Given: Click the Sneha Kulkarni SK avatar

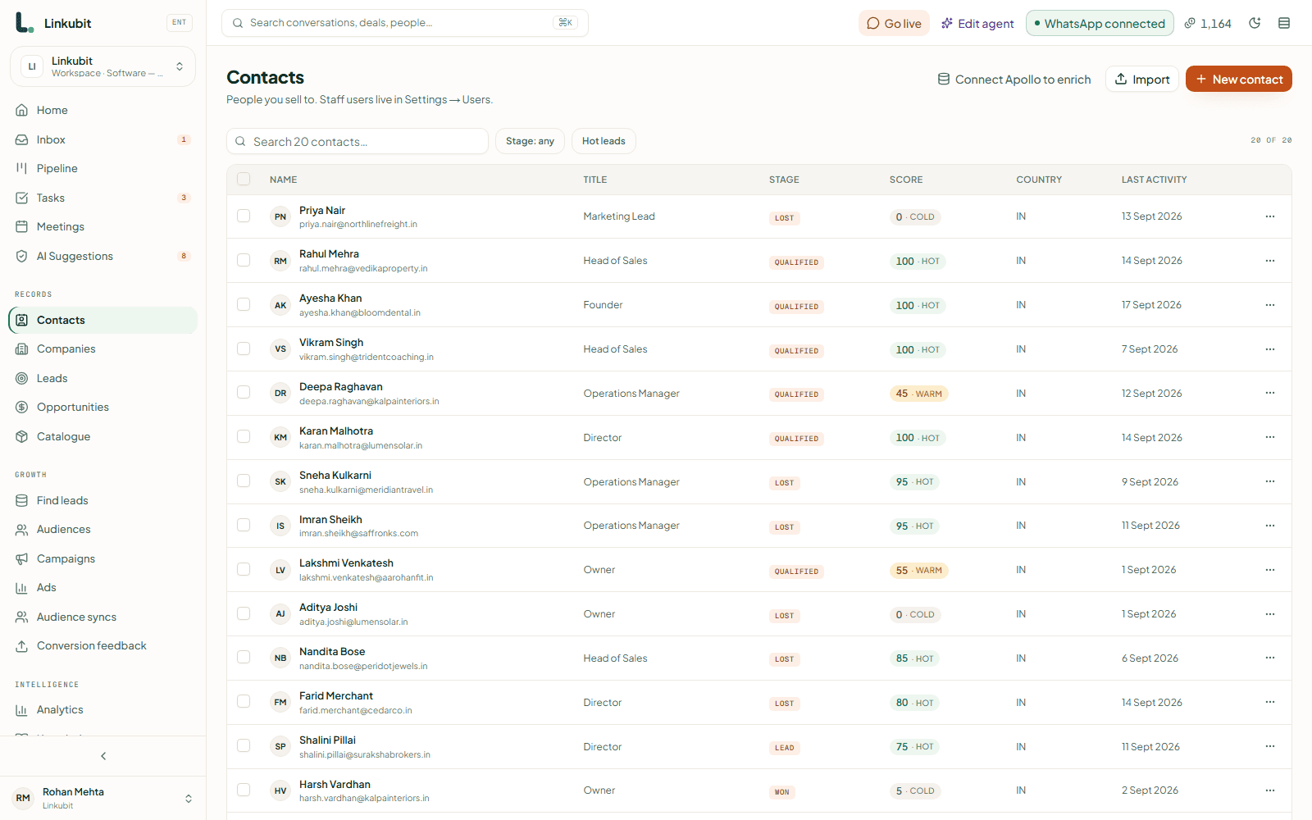Looking at the screenshot, I should pos(280,481).
